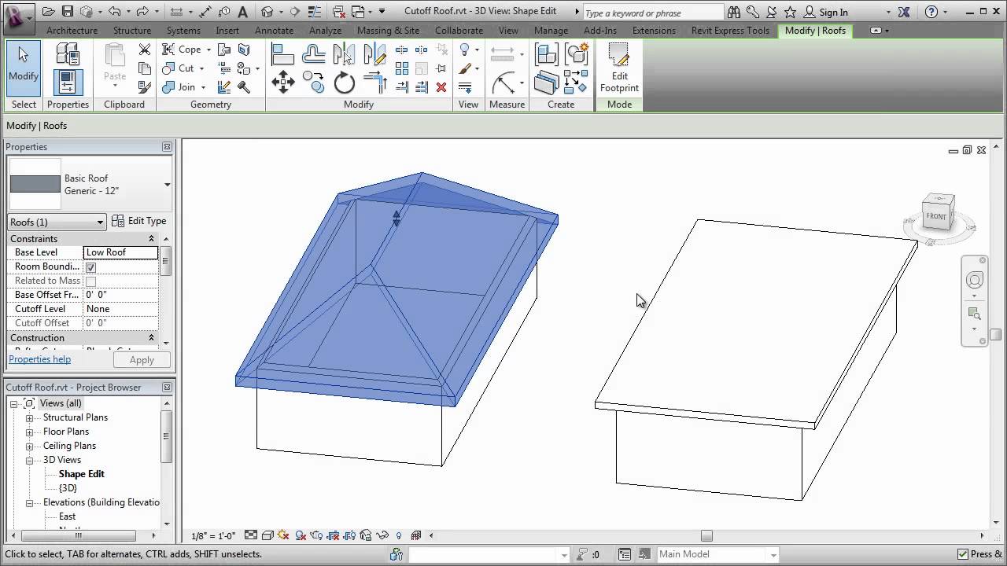Switch to the Architecture ribbon tab
Image resolution: width=1007 pixels, height=566 pixels.
click(x=72, y=31)
